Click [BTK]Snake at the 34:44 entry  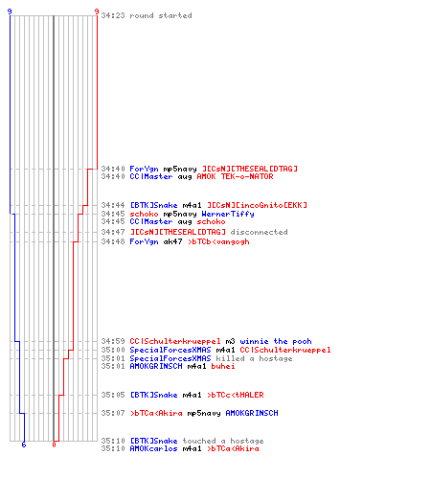(153, 205)
